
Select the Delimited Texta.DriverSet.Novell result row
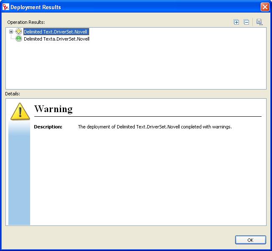pyautogui.click(x=56, y=39)
